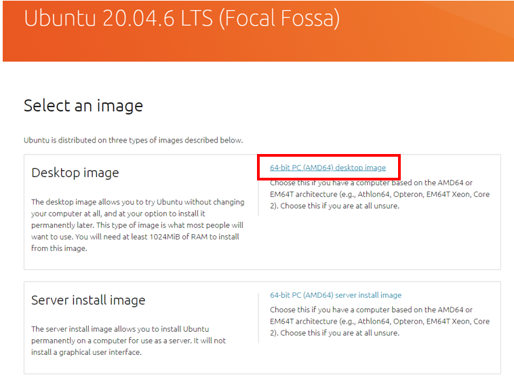Click the text 'Ubuntu is distributed on three types of images'
The width and height of the screenshot is (514, 382).
click(x=134, y=140)
